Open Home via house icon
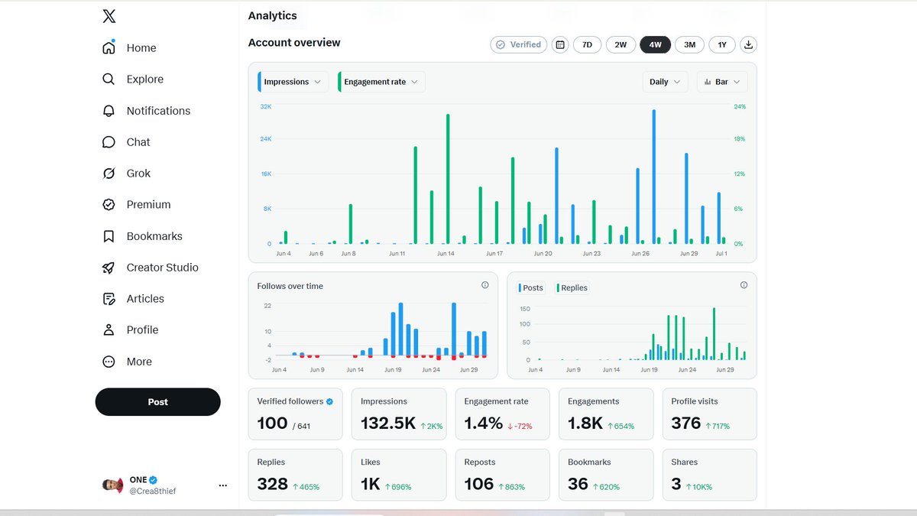Screen dimensions: 917x516 pyautogui.click(x=109, y=47)
